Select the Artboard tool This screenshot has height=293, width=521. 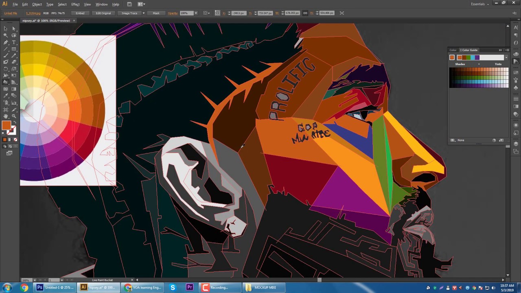(6, 109)
